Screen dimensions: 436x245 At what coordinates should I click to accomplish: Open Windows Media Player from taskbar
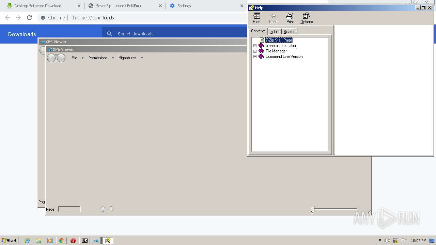(50, 241)
